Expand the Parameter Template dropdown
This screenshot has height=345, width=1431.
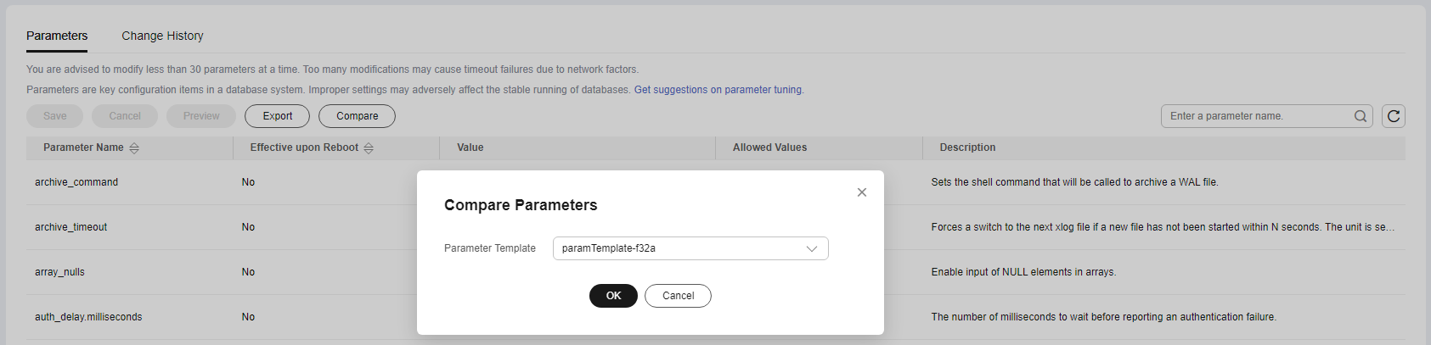pyautogui.click(x=690, y=248)
